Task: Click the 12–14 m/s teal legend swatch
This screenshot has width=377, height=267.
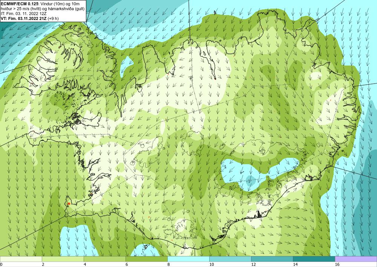Action: tap(272, 259)
